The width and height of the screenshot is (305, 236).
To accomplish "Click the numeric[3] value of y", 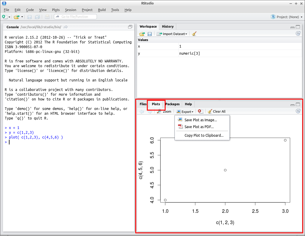I will pos(189,53).
